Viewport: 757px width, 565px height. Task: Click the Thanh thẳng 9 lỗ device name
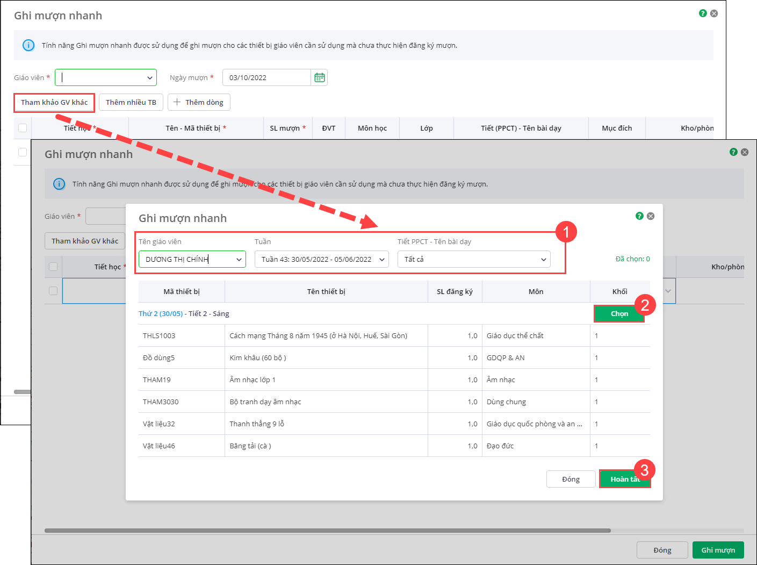(257, 424)
